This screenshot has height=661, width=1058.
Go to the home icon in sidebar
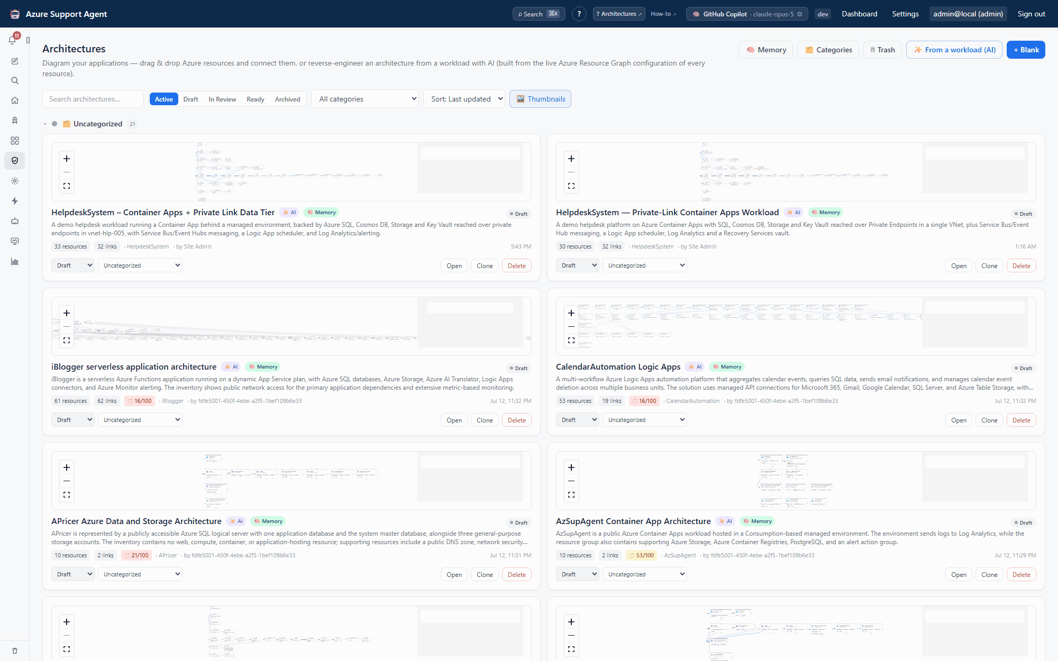click(15, 100)
